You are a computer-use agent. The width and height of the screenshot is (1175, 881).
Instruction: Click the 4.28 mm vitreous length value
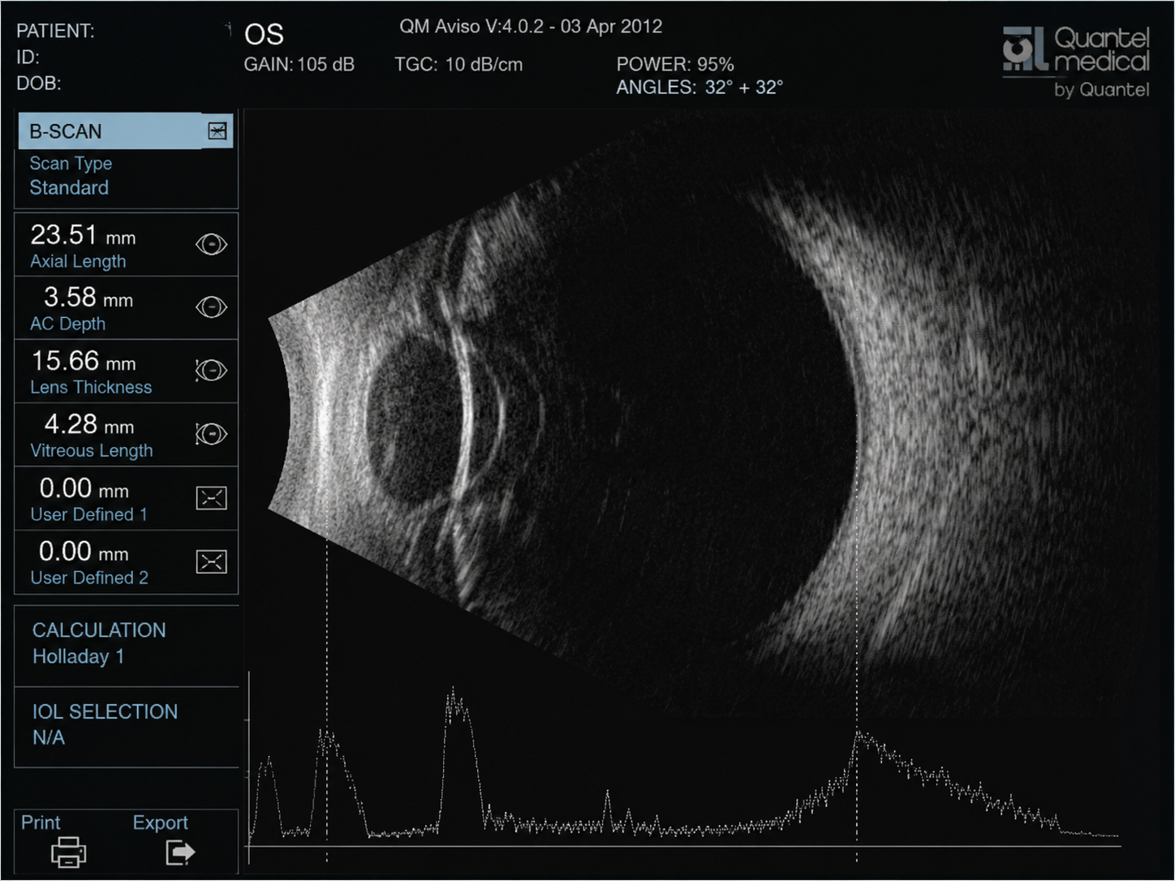click(x=88, y=424)
